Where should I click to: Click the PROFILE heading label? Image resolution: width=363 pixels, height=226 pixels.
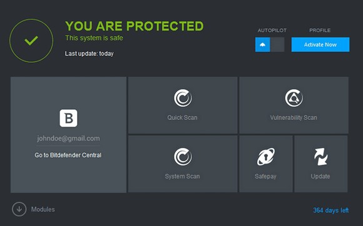coord(320,30)
